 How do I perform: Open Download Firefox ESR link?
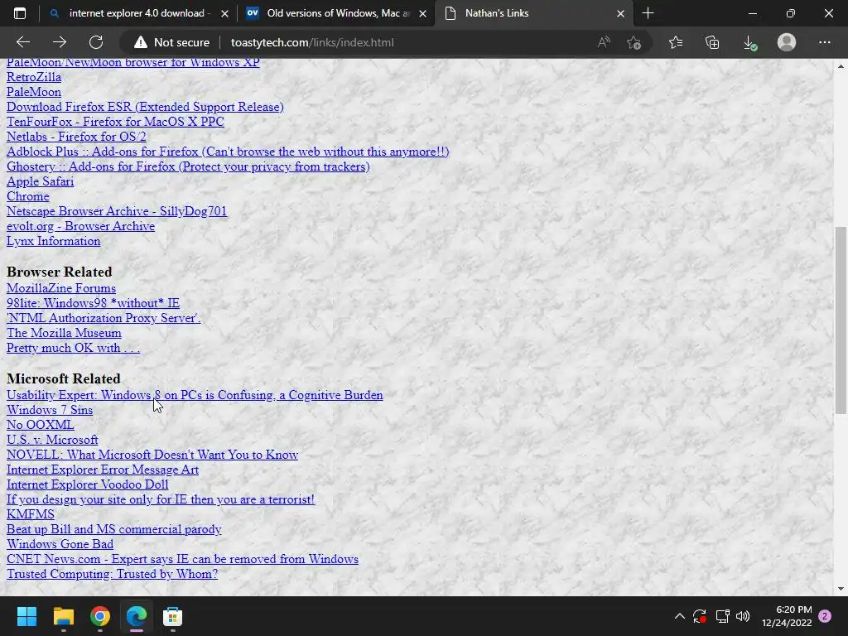[145, 107]
